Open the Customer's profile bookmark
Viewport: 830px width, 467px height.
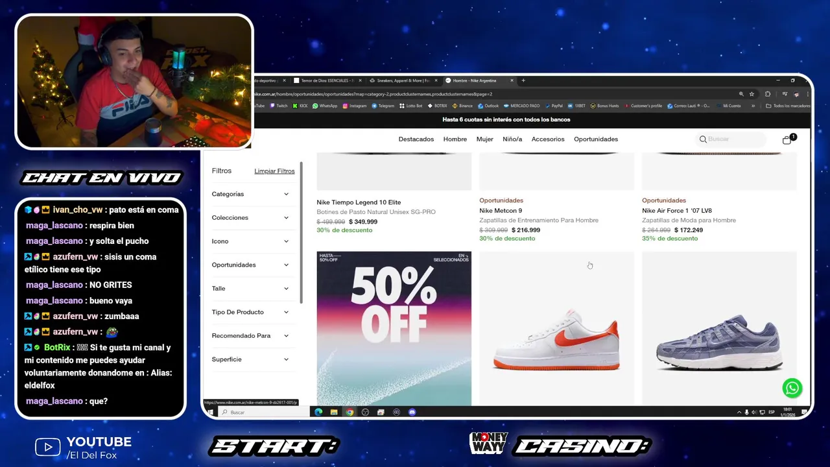coord(643,106)
